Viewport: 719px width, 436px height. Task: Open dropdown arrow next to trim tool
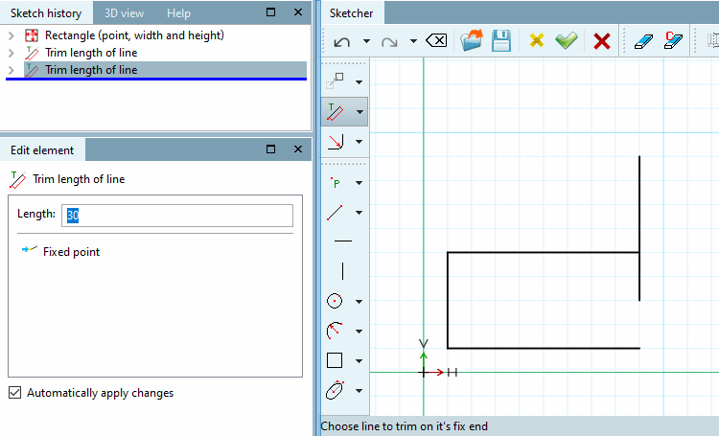pos(359,112)
